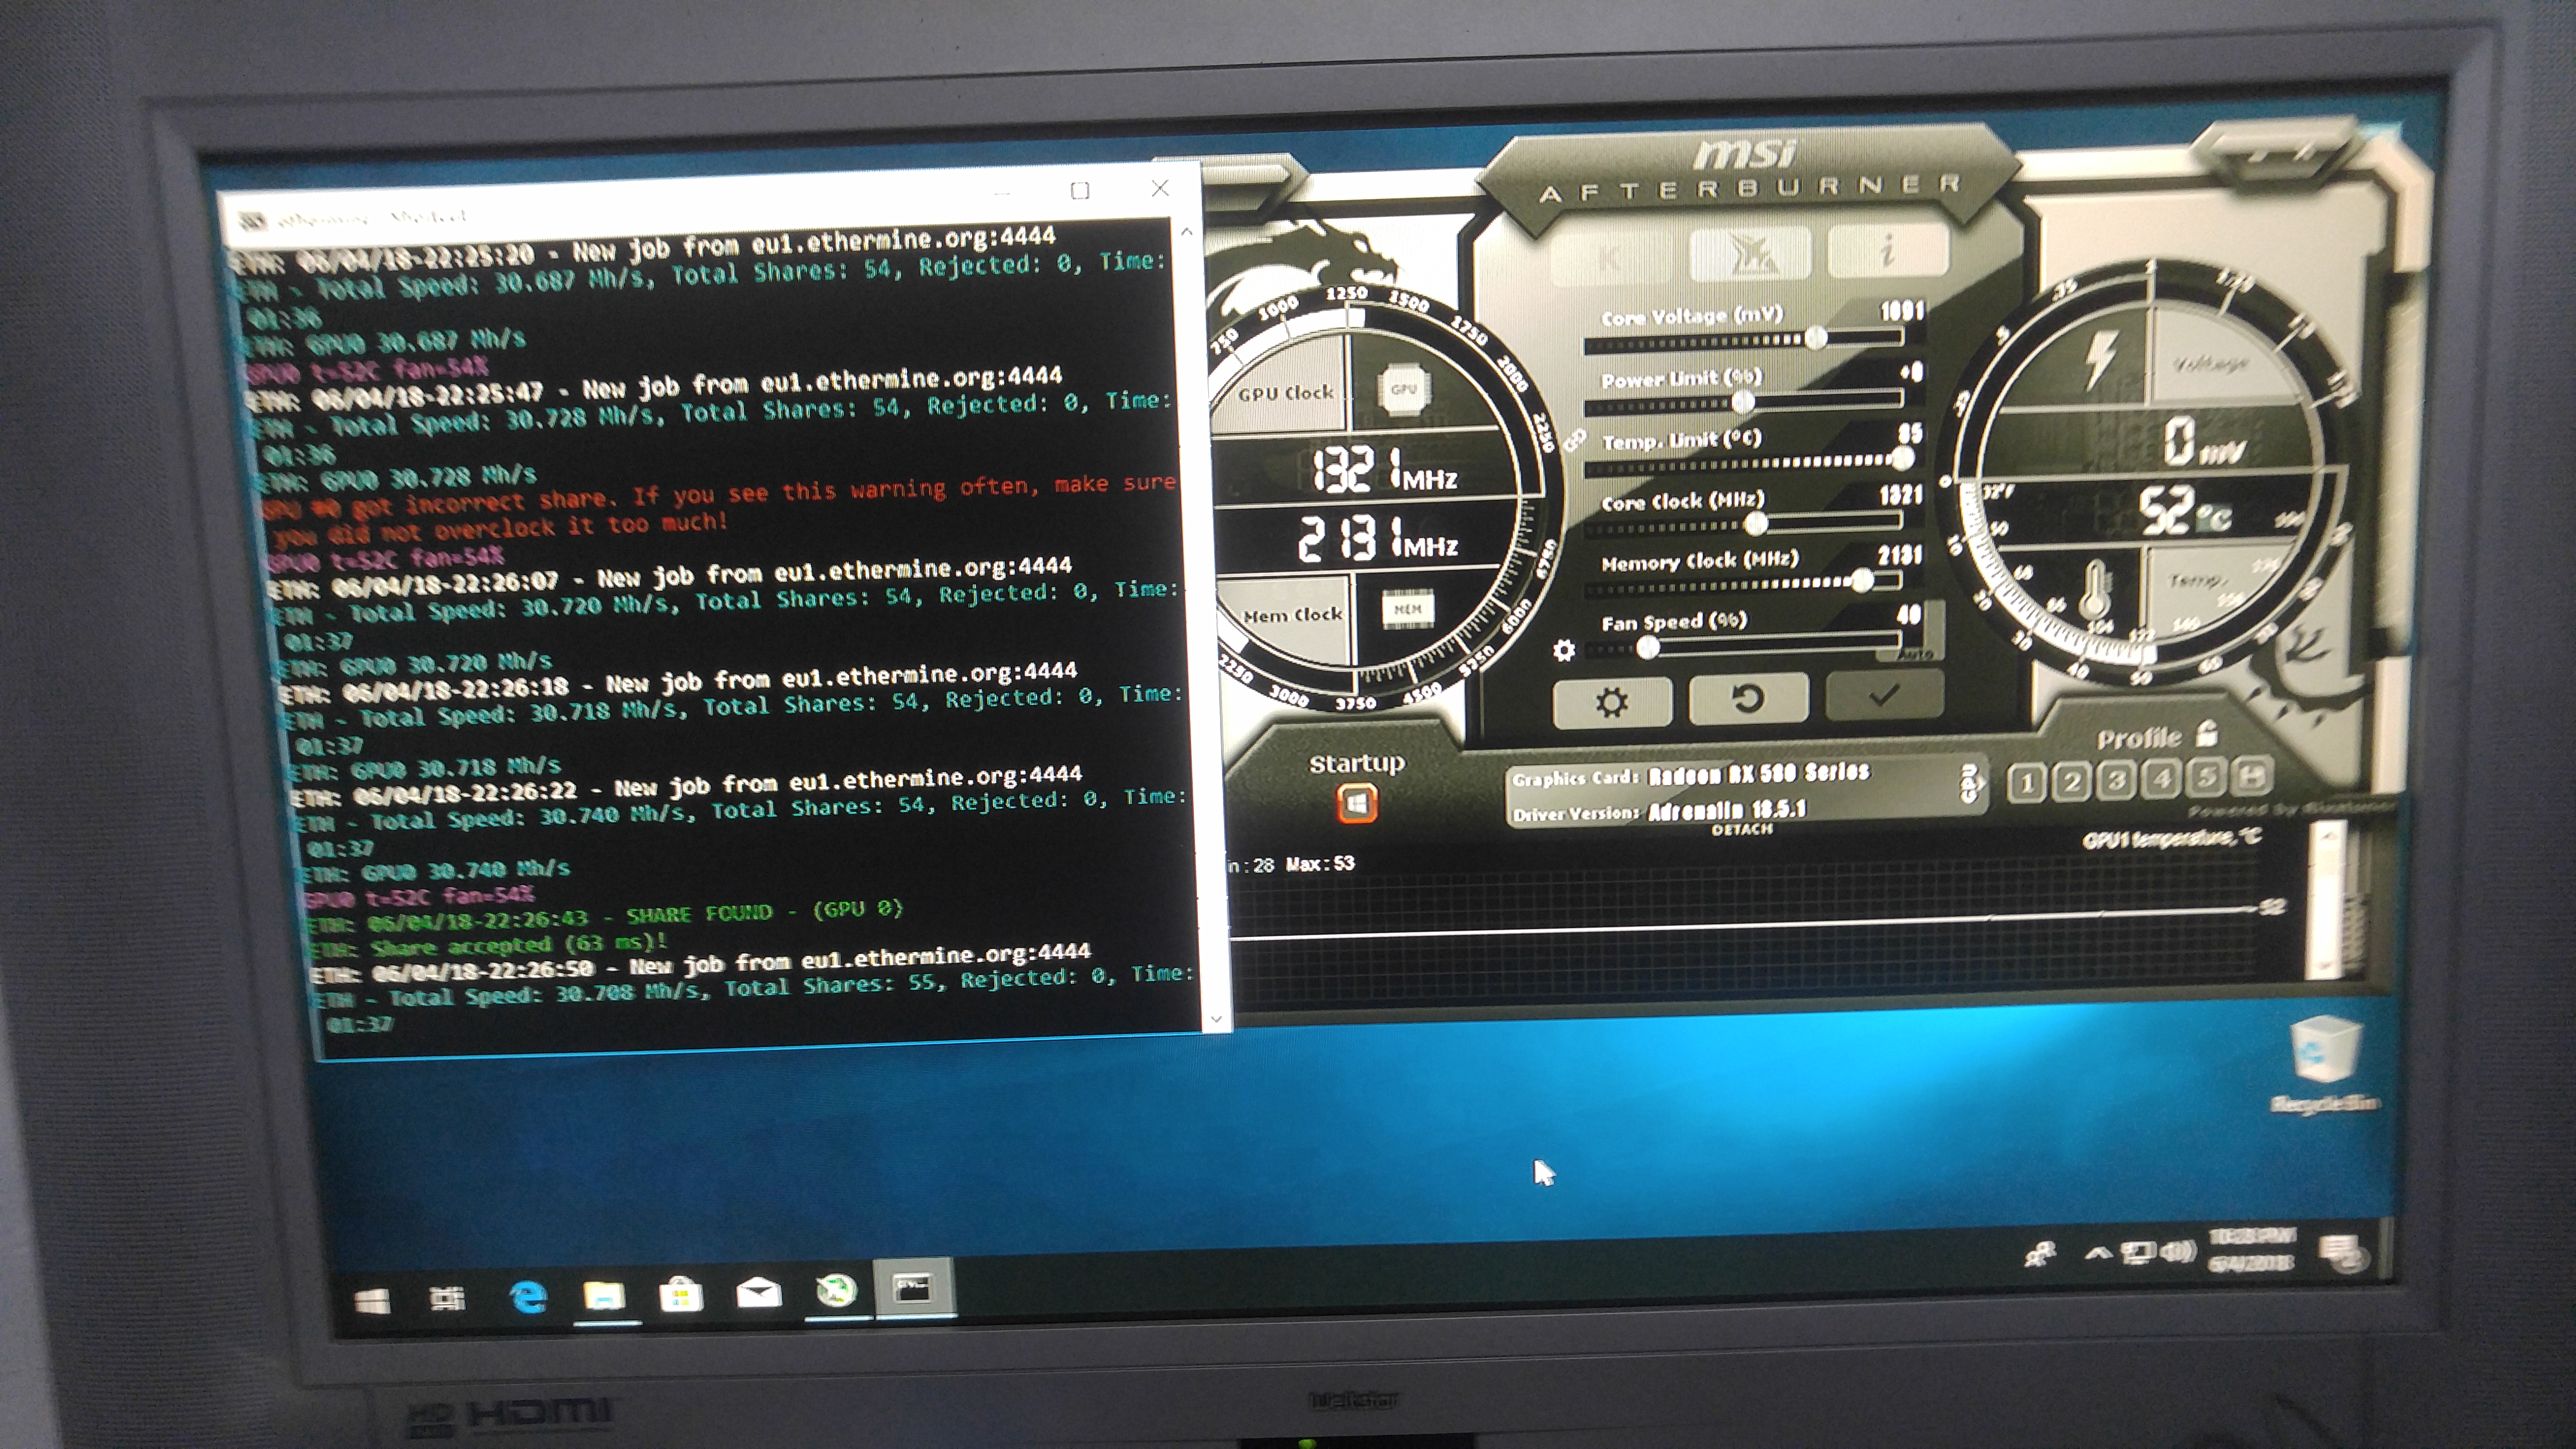
Task: Click the Fan Speed slider handle
Action: pos(1648,648)
